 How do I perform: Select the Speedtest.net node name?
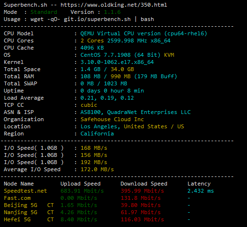[25, 191]
